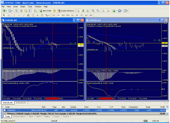The width and height of the screenshot is (170, 123).
Task: Open the Periods clock icon
Action: 119,11
